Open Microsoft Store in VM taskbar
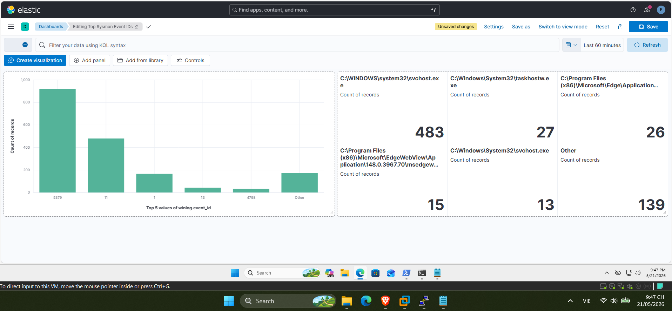Viewport: 672px width, 311px height. pyautogui.click(x=376, y=273)
